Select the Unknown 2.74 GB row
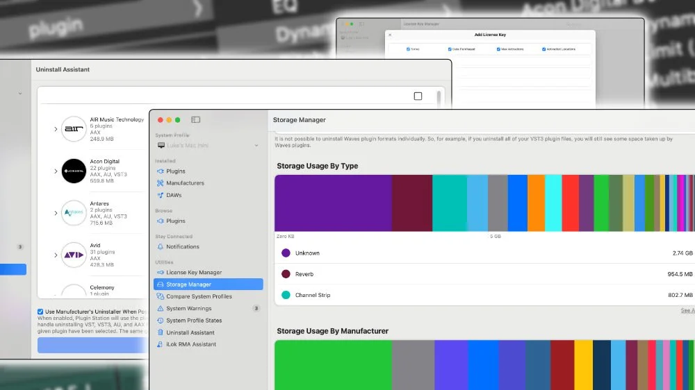Screen dimensions: 695x390 485,253
